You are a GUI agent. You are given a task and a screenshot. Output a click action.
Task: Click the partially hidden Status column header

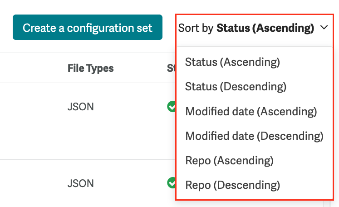click(171, 68)
